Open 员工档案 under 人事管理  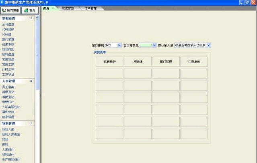(8, 87)
